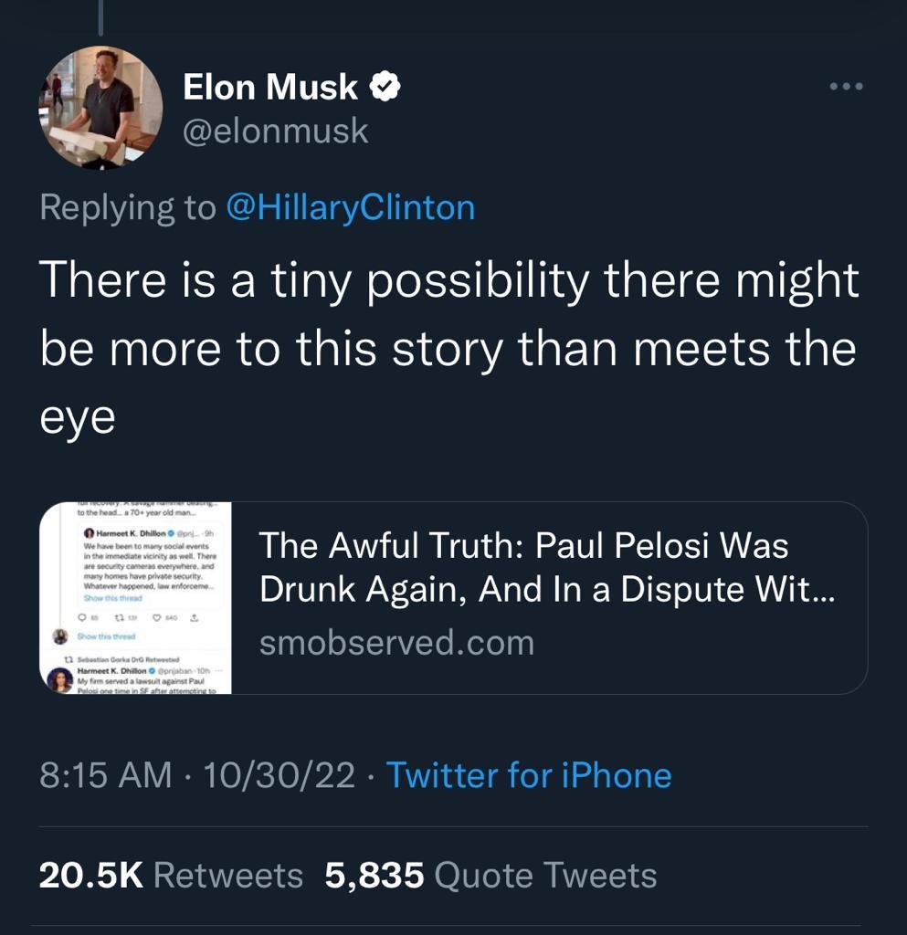This screenshot has width=907, height=935.
Task: View the 5,835 Quote Tweets list
Action: (490, 875)
